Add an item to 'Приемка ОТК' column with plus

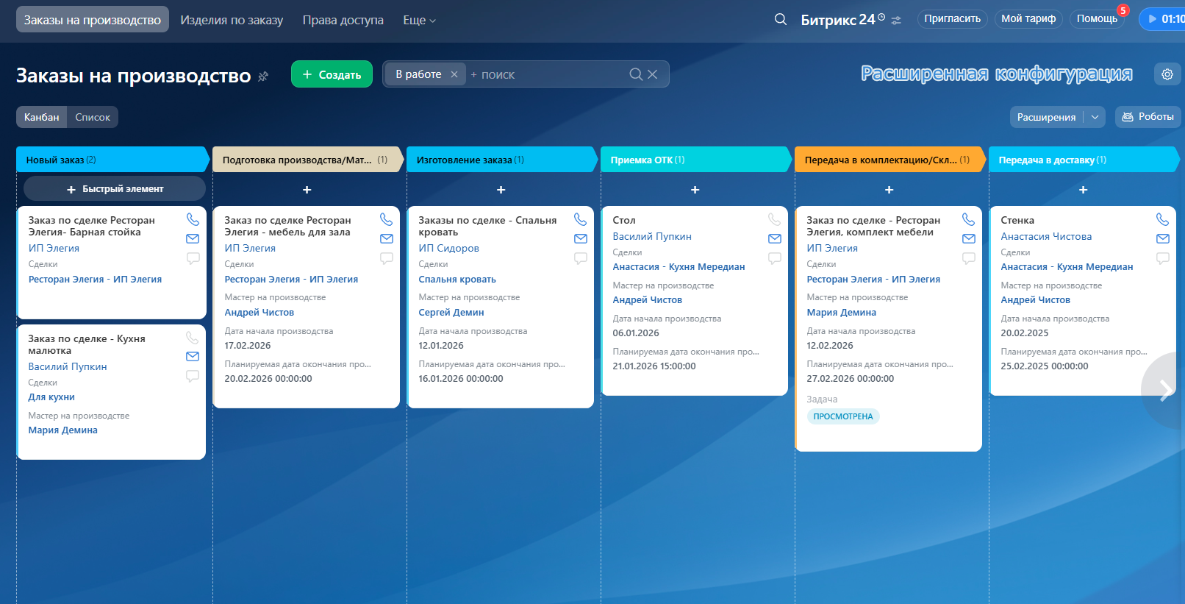[x=695, y=190]
